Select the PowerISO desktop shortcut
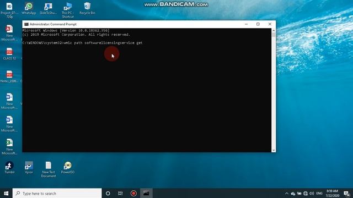Screen dimensions: 353x198 point(68,167)
